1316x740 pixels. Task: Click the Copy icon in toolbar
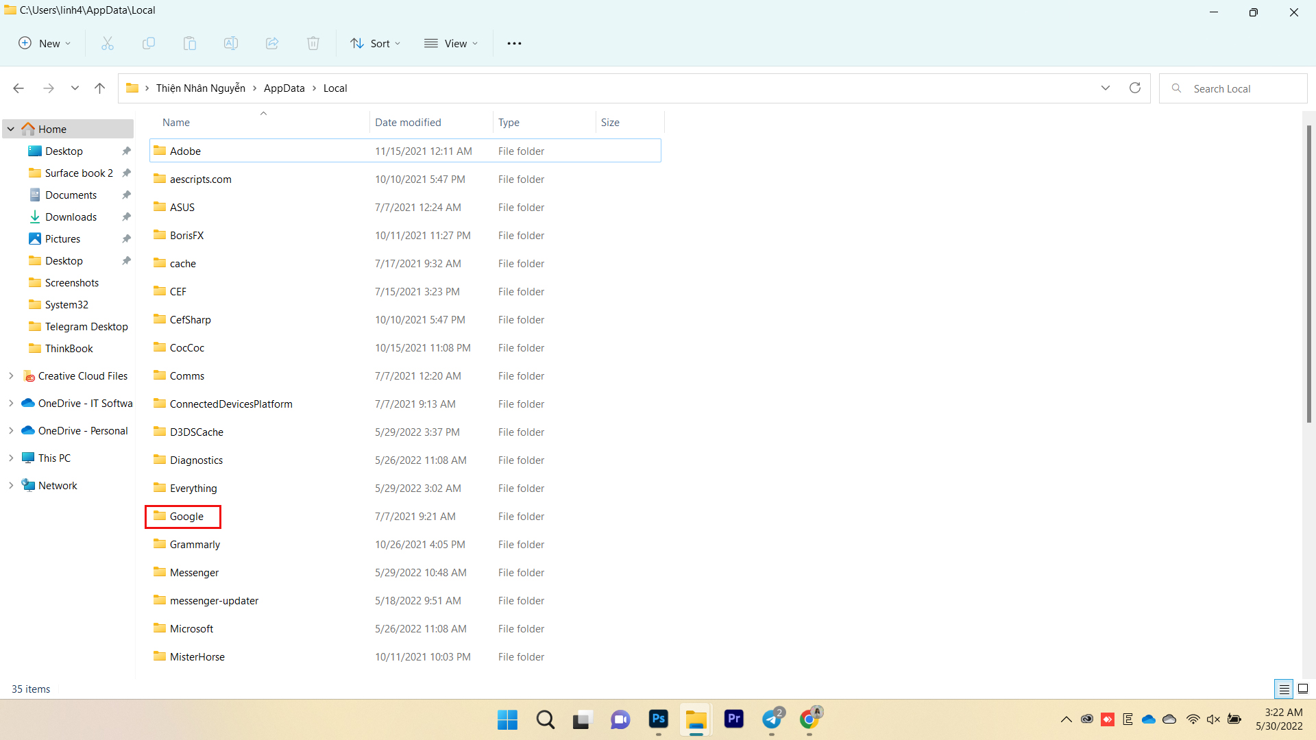point(149,43)
